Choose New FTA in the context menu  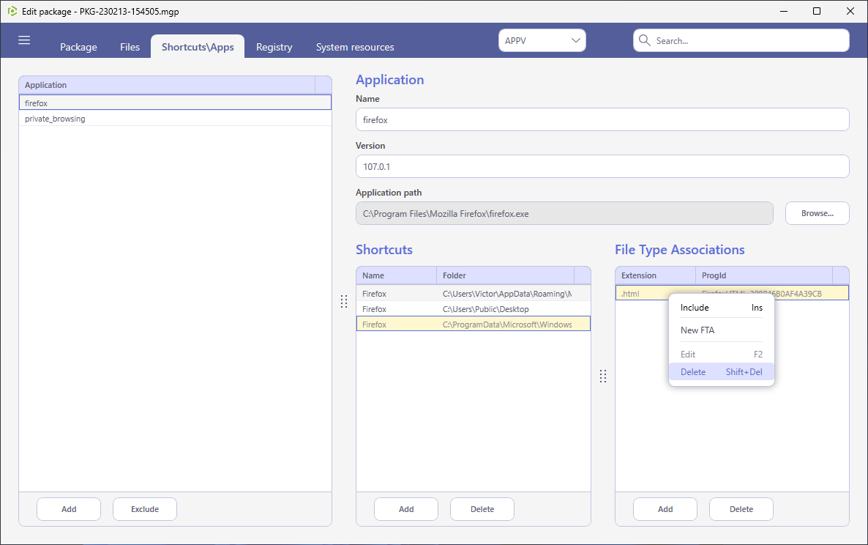[722, 330]
